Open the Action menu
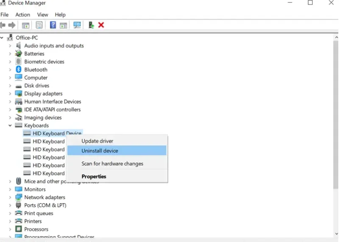 tap(22, 14)
